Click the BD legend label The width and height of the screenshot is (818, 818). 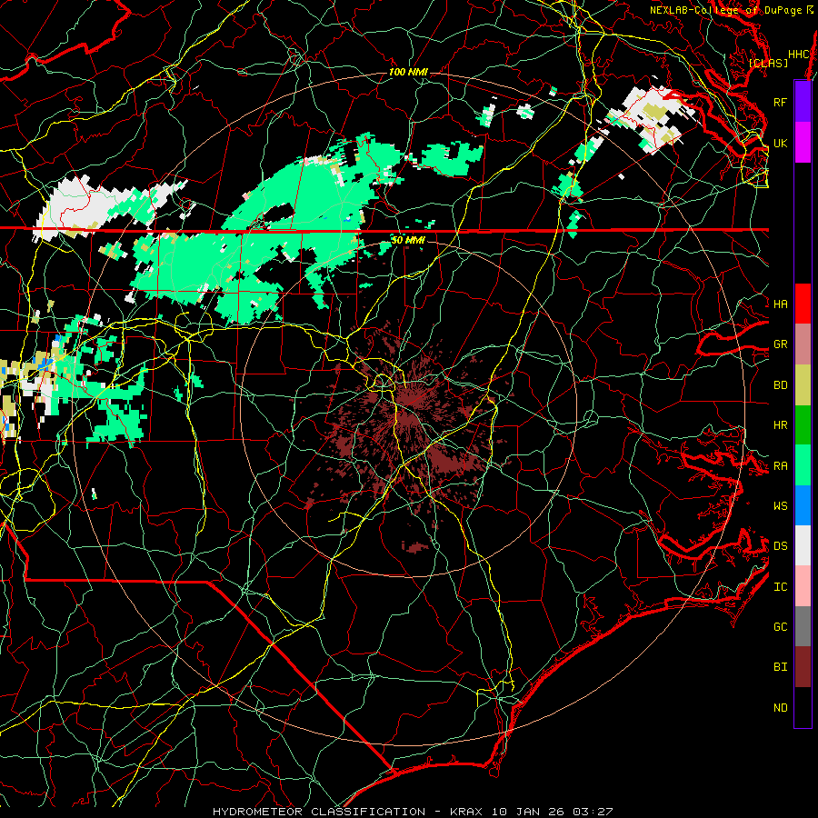780,385
